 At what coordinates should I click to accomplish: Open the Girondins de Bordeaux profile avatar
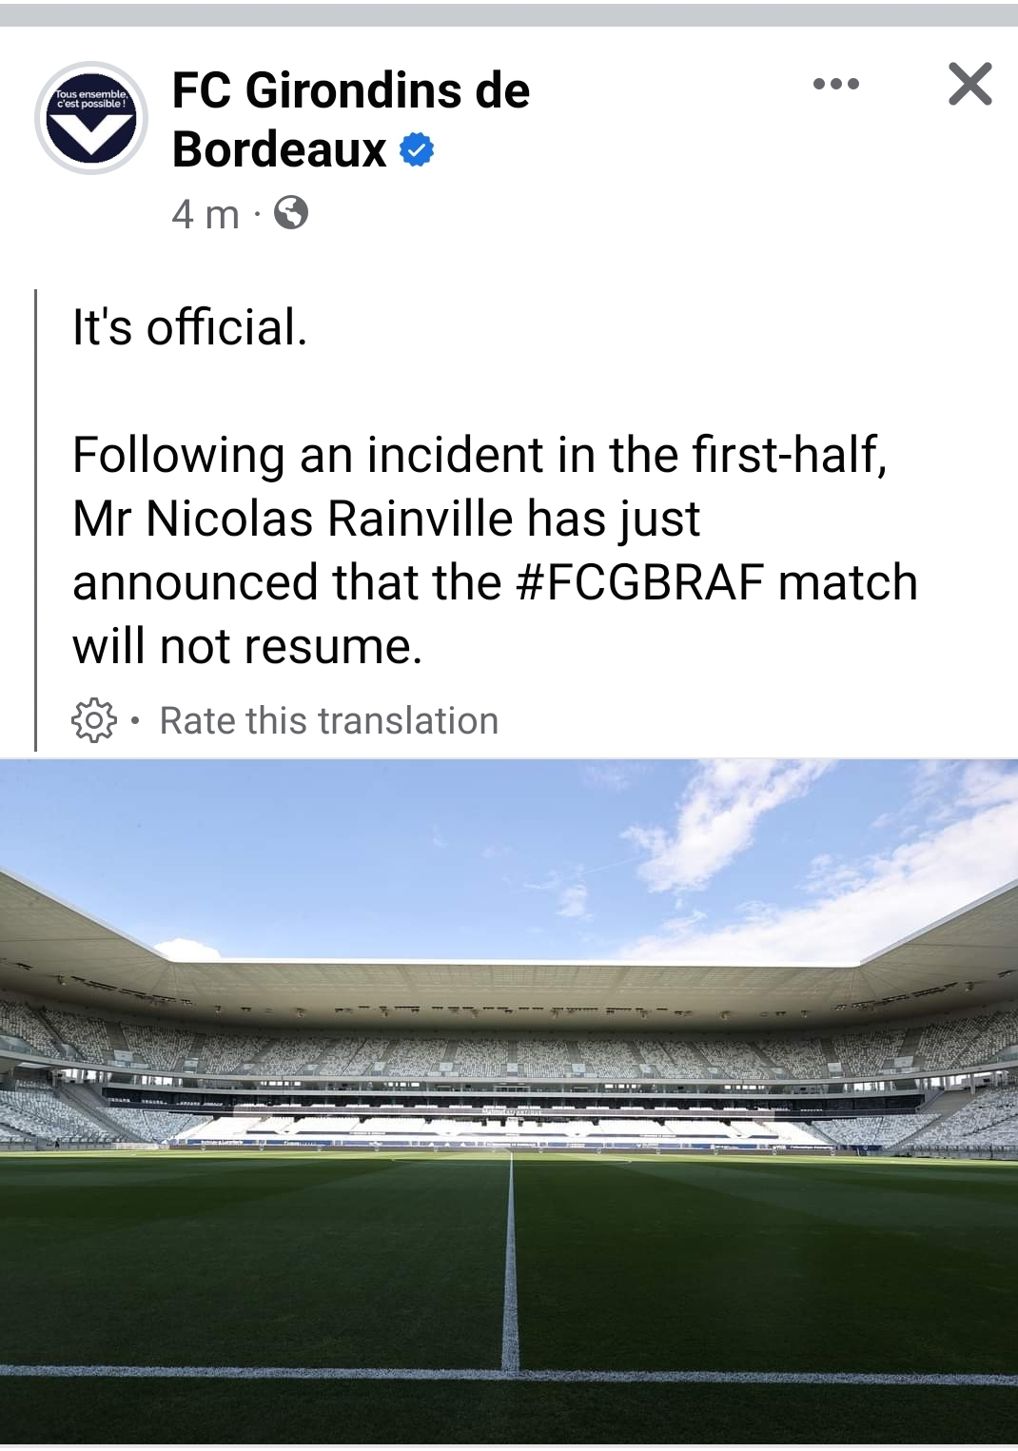pos(91,118)
